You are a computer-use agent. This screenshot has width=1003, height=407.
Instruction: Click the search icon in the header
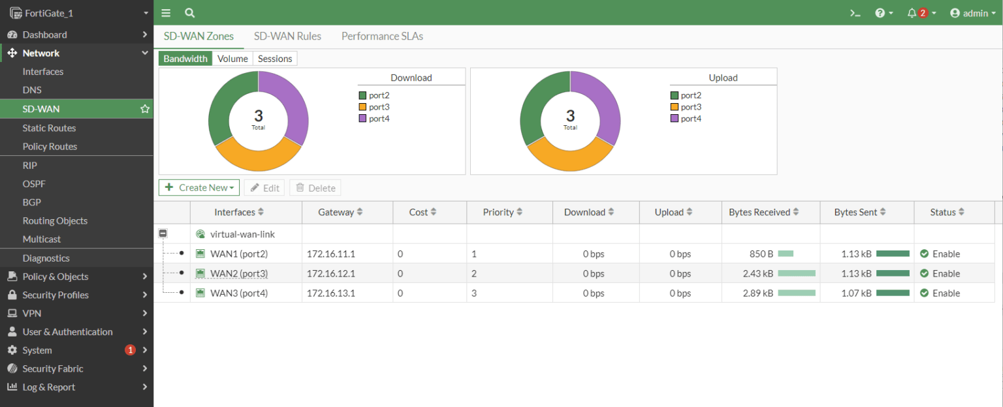pos(189,12)
